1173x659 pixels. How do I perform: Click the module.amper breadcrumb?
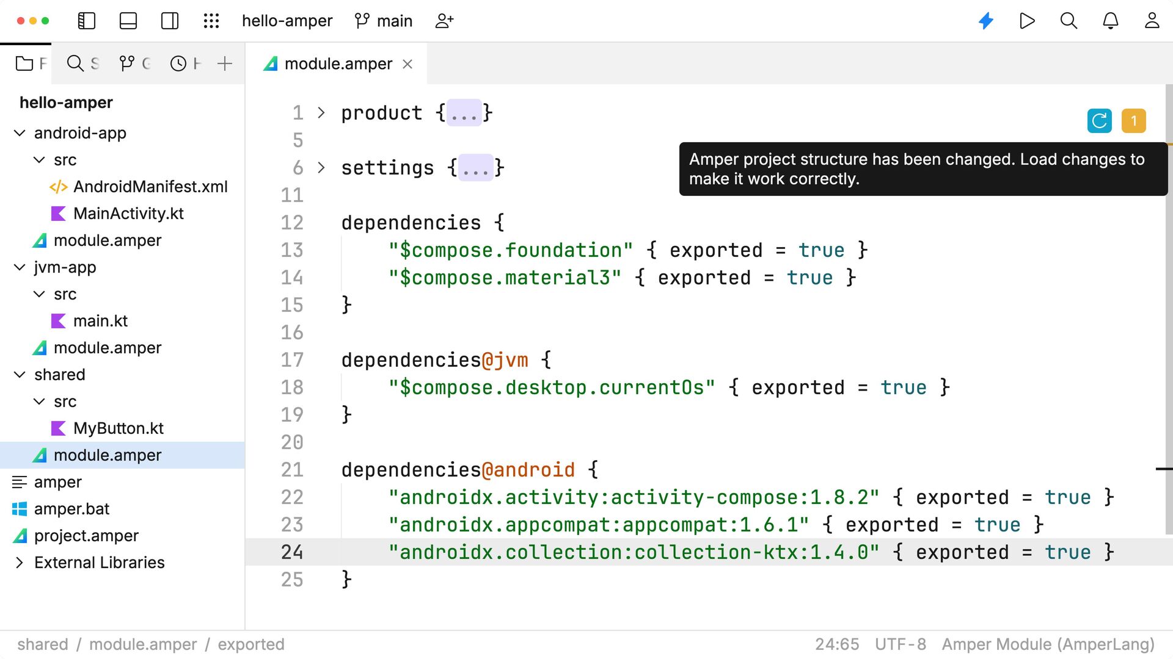point(143,644)
